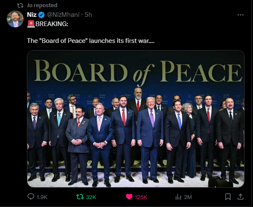Image resolution: width=253 pixels, height=207 pixels.
Task: Click the display name "Niz"
Action: tap(32, 15)
